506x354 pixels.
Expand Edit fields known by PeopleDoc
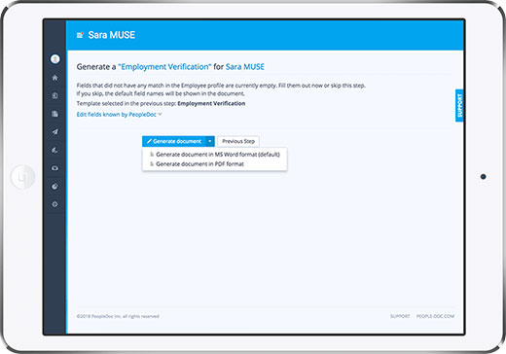point(119,115)
